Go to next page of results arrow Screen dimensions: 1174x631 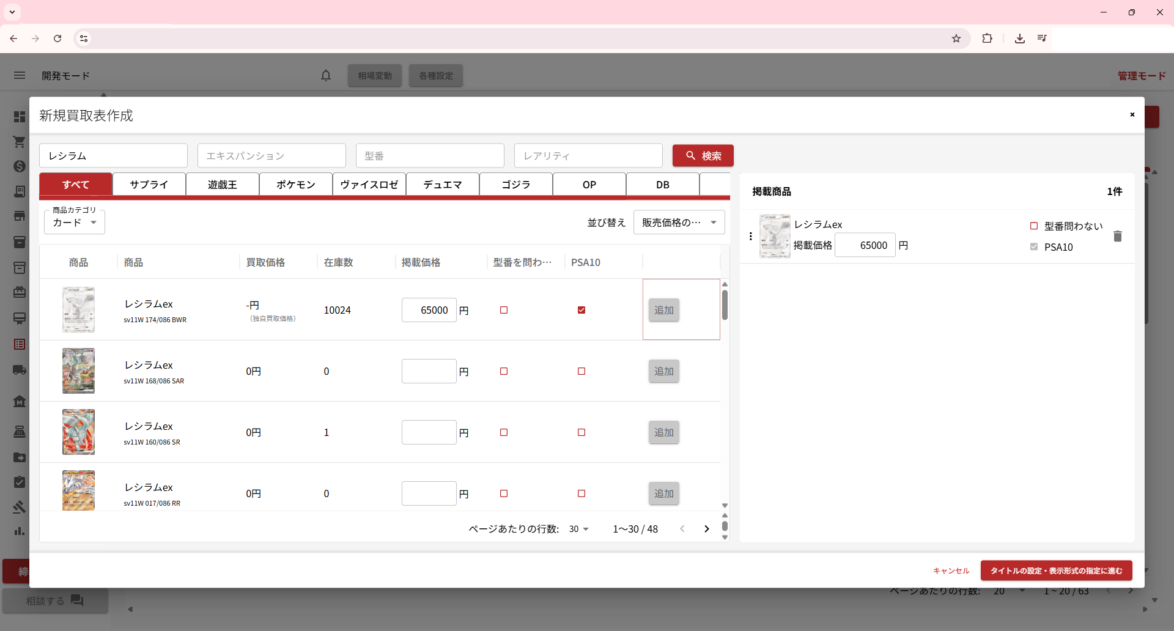[706, 529]
